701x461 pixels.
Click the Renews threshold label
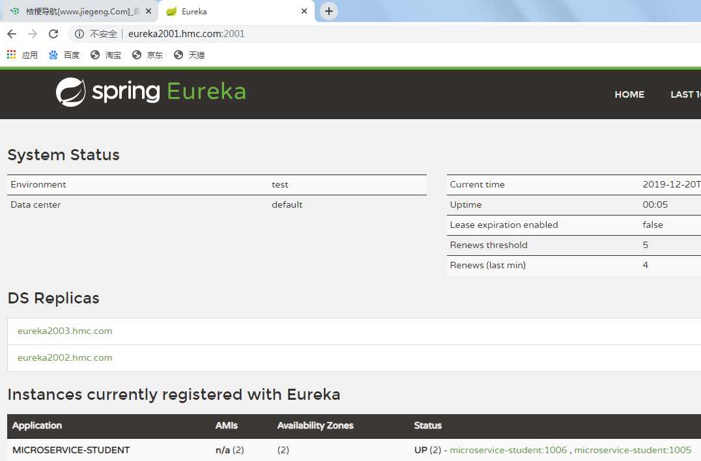point(489,245)
